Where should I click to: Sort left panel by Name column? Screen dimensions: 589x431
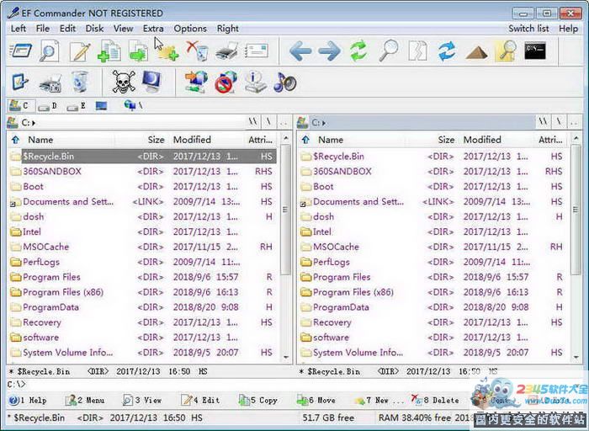pyautogui.click(x=40, y=140)
